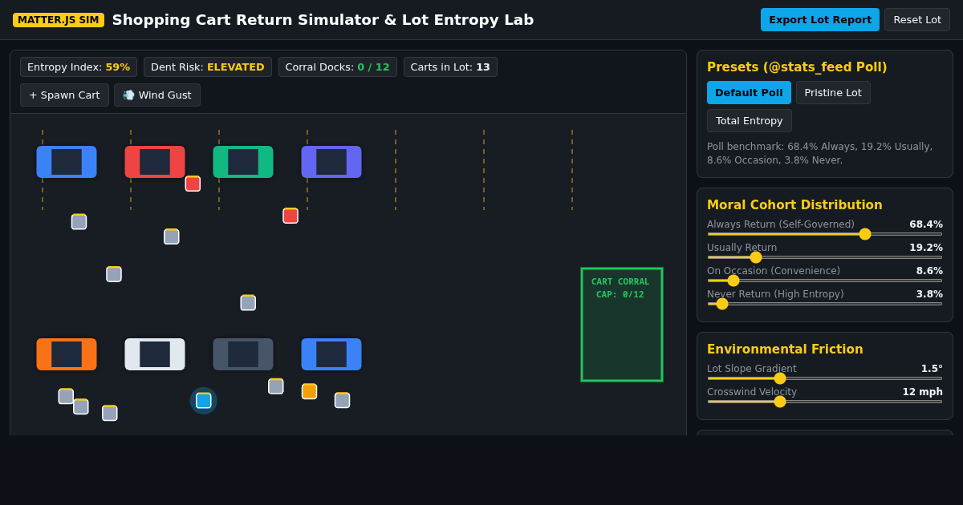Image resolution: width=963 pixels, height=505 pixels.
Task: Select the Default Poll preset
Action: 749,93
